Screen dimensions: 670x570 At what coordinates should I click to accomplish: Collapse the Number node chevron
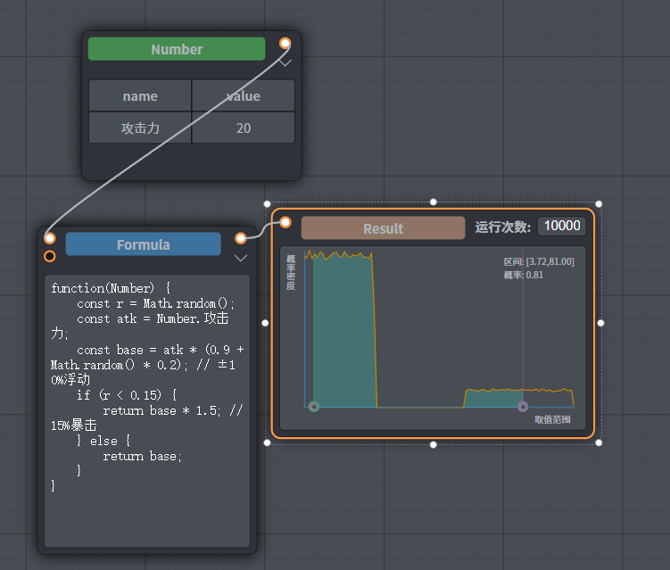pyautogui.click(x=285, y=63)
